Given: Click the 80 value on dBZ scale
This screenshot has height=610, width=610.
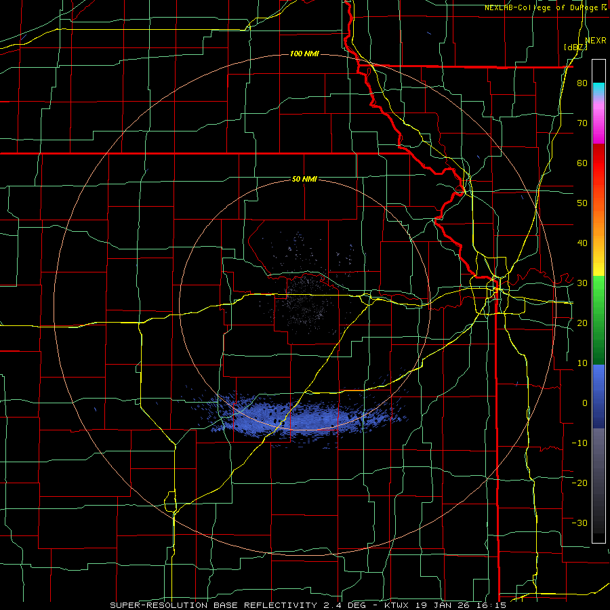Looking at the screenshot, I should coord(582,83).
